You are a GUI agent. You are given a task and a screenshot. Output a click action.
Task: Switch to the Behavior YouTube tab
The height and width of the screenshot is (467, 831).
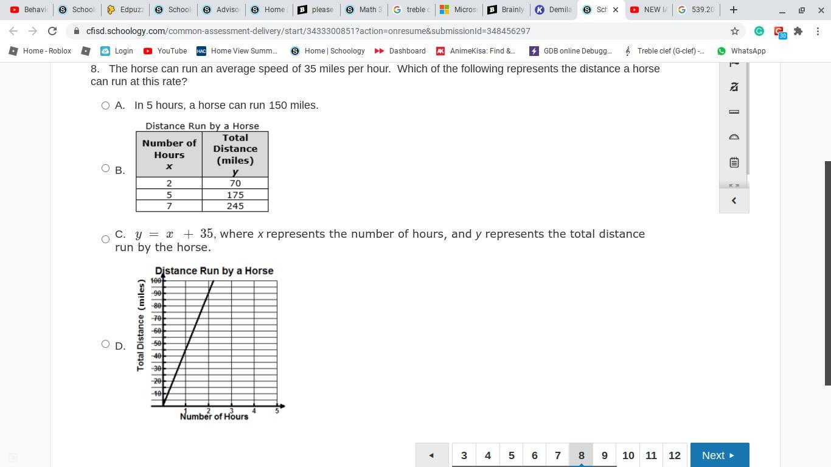(28, 10)
